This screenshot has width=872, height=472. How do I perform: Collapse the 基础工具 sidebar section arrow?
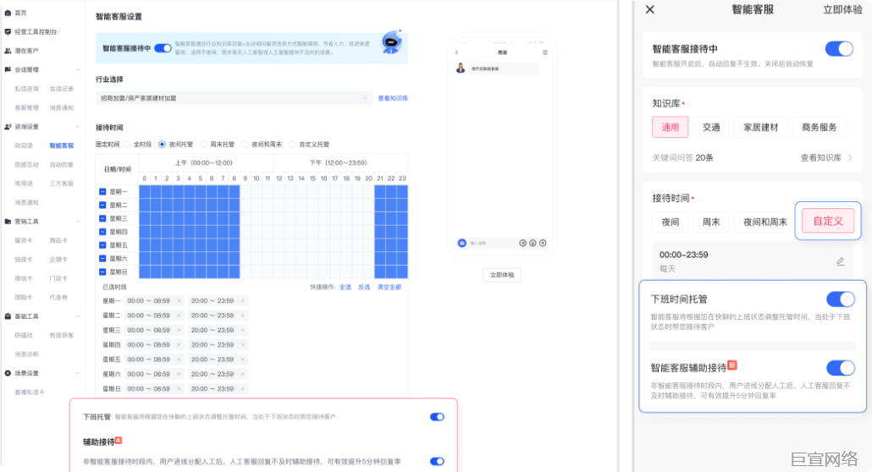tap(77, 316)
